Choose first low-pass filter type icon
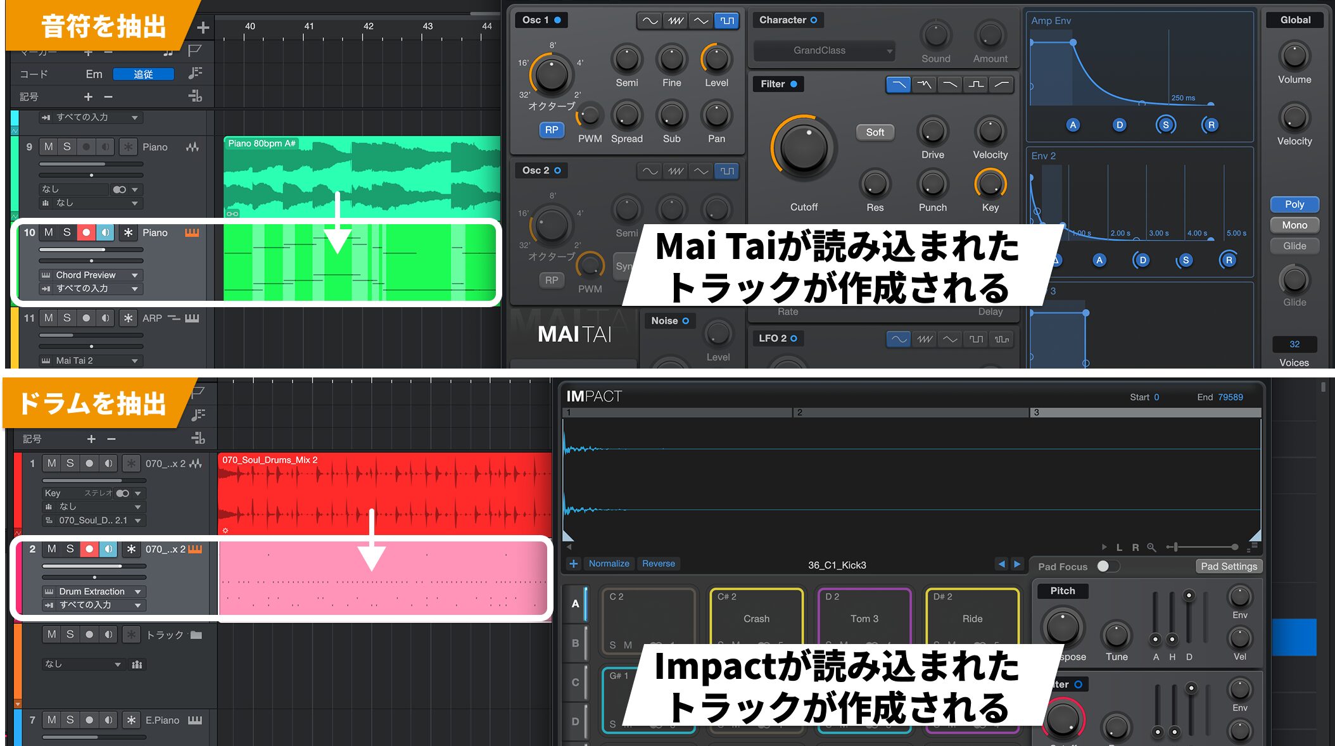Image resolution: width=1335 pixels, height=746 pixels. point(898,84)
